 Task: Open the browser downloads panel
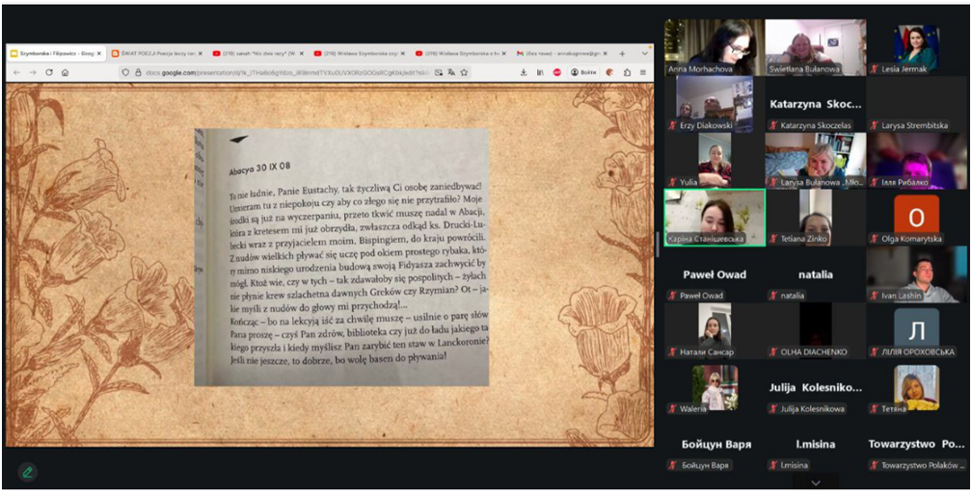tap(522, 72)
